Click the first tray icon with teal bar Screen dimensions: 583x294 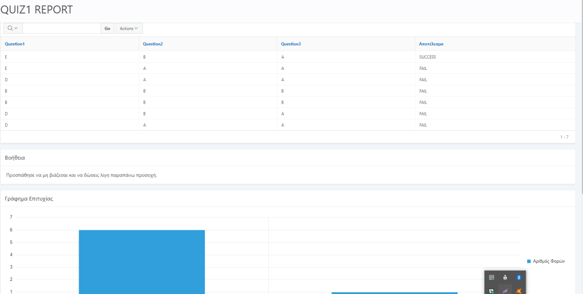coord(491,278)
